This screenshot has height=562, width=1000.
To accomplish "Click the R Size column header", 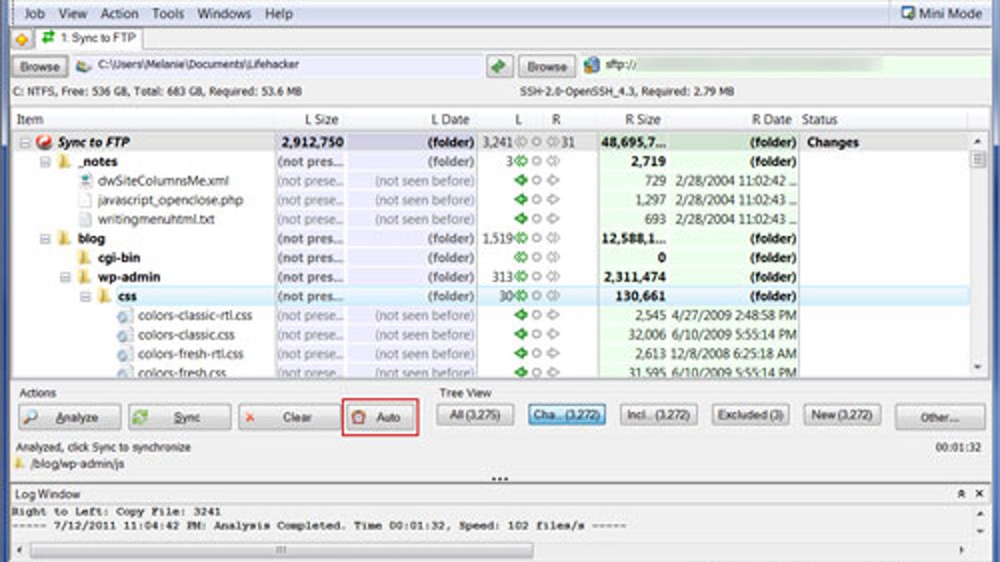I will 632,120.
